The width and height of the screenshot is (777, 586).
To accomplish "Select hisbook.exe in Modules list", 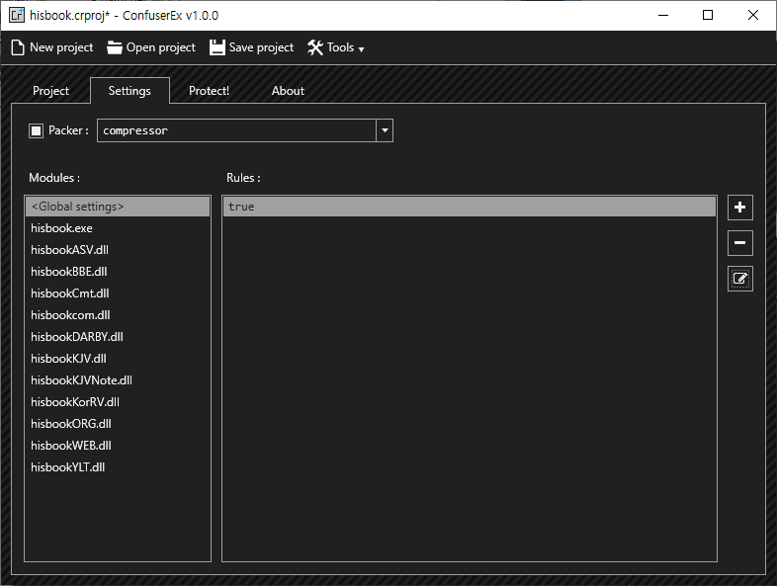I will click(118, 228).
